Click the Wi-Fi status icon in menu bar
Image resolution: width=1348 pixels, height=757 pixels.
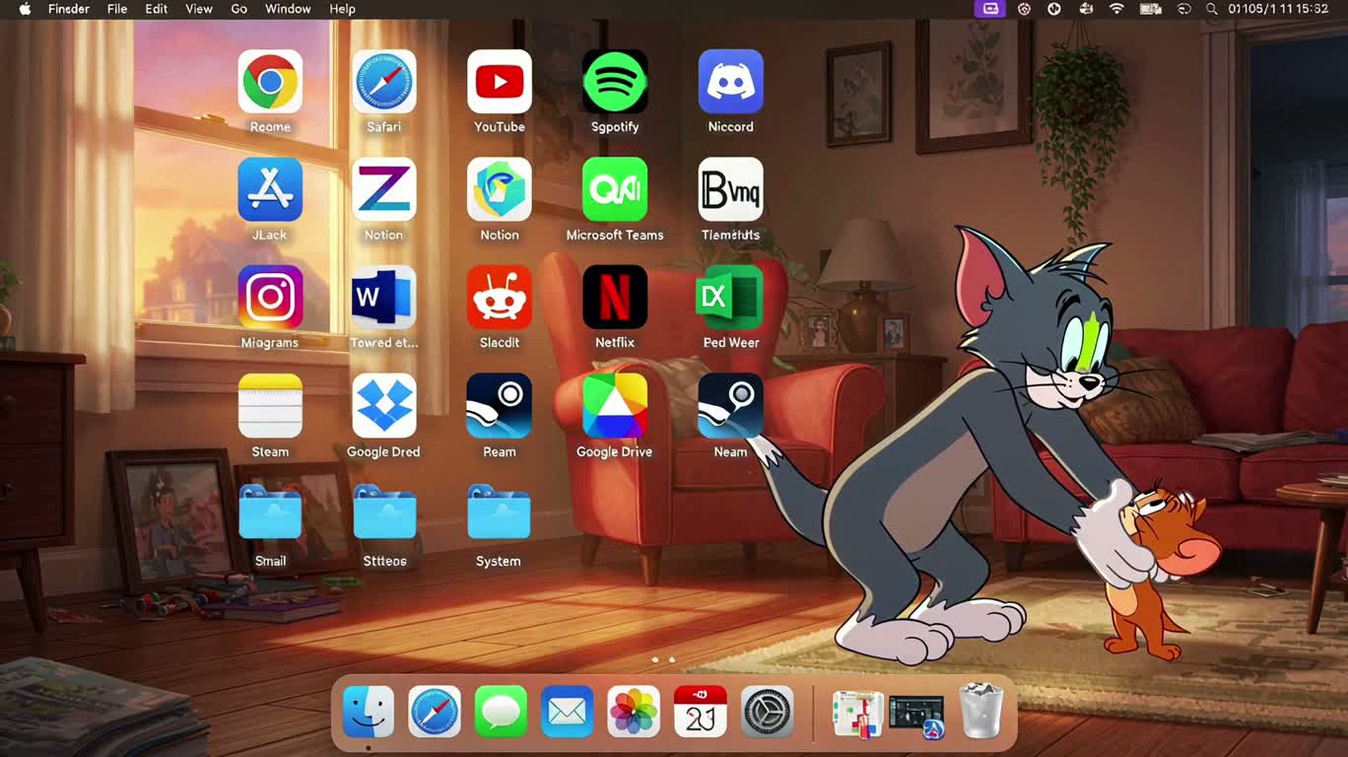click(1116, 9)
